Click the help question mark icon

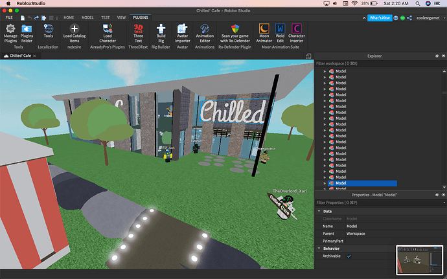(396, 18)
